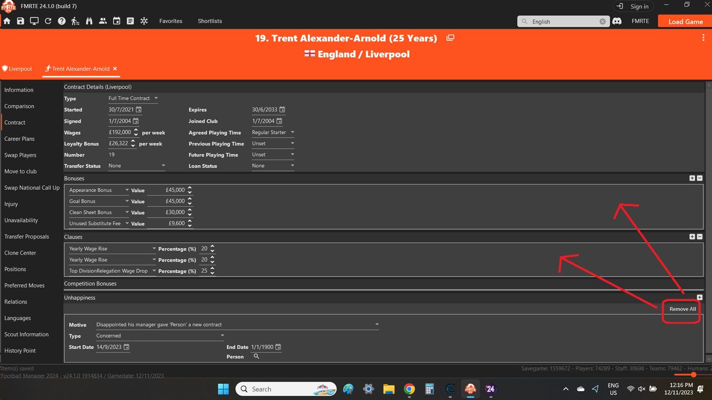Open the Information sidebar section
Image resolution: width=712 pixels, height=400 pixels.
pyautogui.click(x=19, y=90)
